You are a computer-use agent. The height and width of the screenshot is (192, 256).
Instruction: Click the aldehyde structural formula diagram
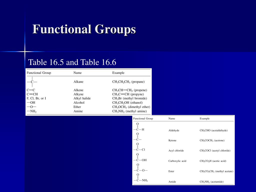138,128
